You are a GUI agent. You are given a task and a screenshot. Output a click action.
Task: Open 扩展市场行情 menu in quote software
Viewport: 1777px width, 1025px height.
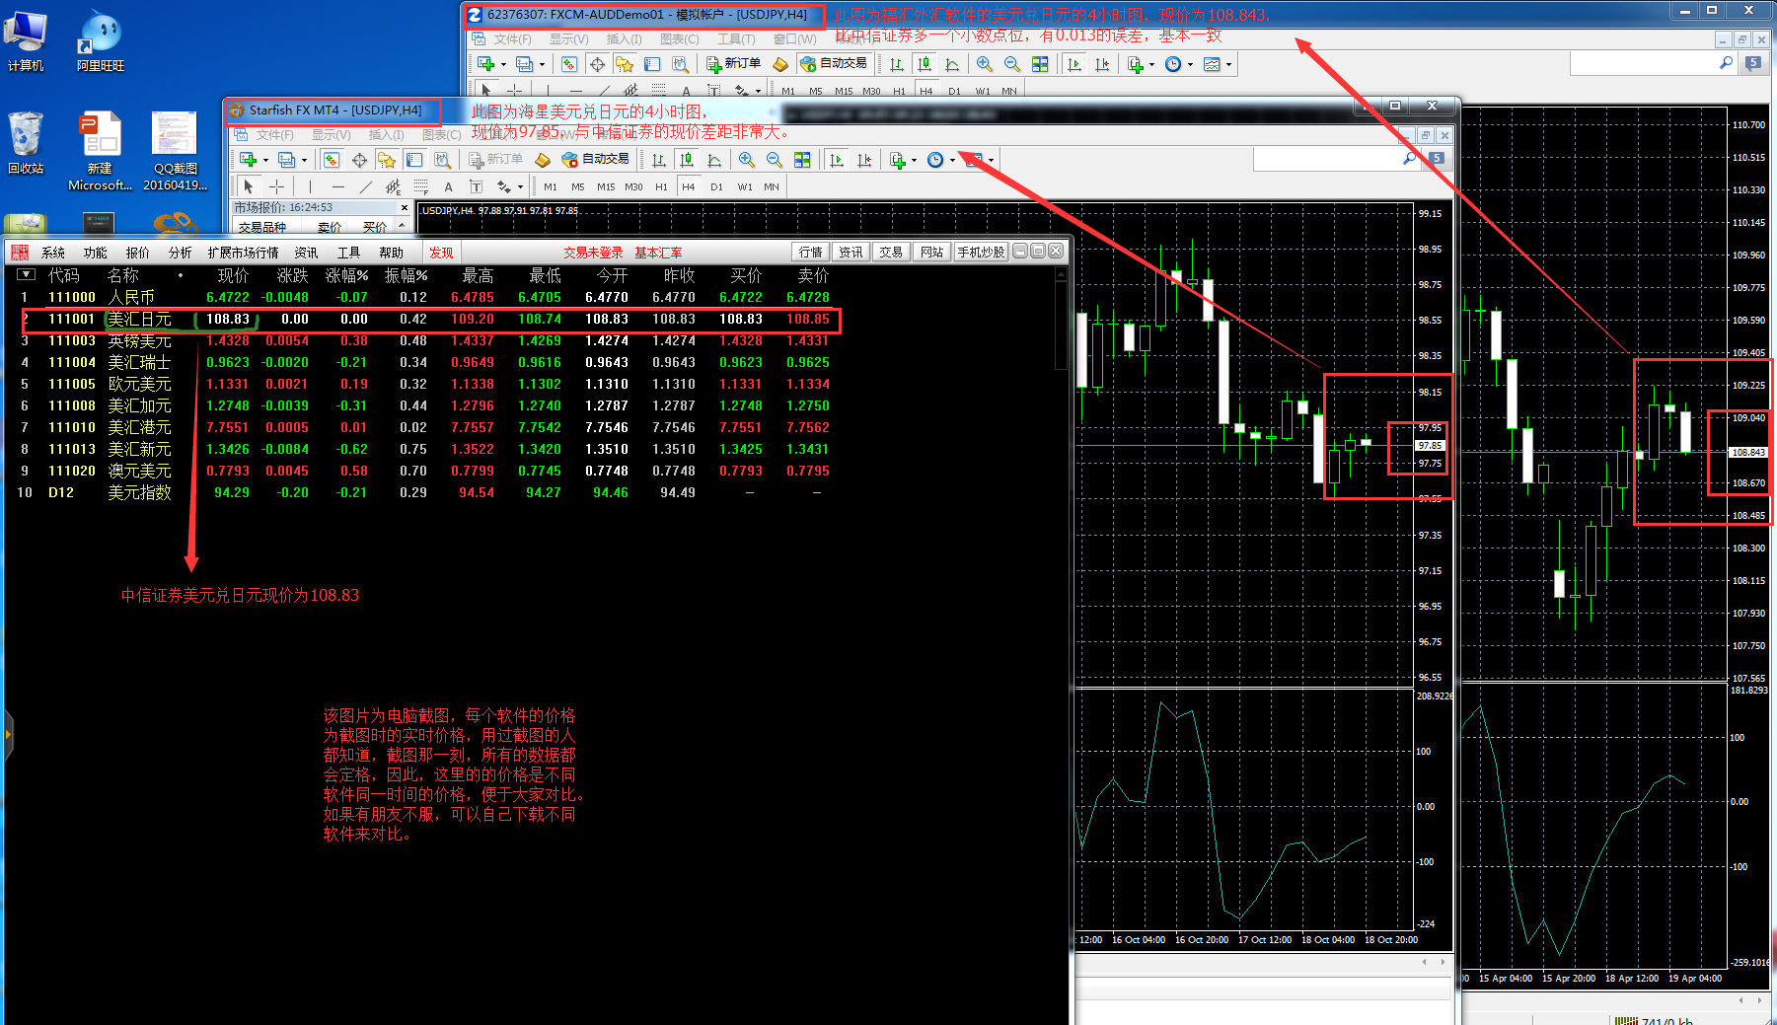point(243,253)
